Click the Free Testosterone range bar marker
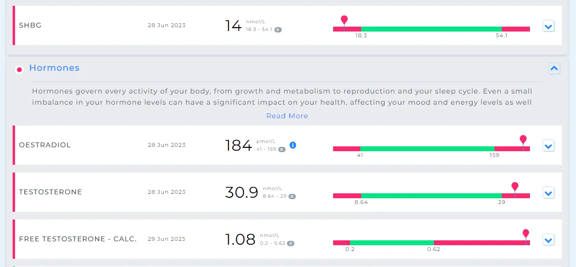The height and width of the screenshot is (267, 576). 526,235
